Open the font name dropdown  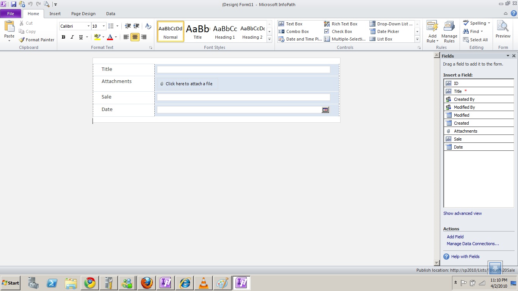(x=88, y=26)
